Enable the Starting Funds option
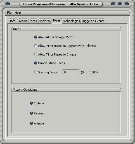This screenshot has height=144, width=135. click(x=35, y=72)
